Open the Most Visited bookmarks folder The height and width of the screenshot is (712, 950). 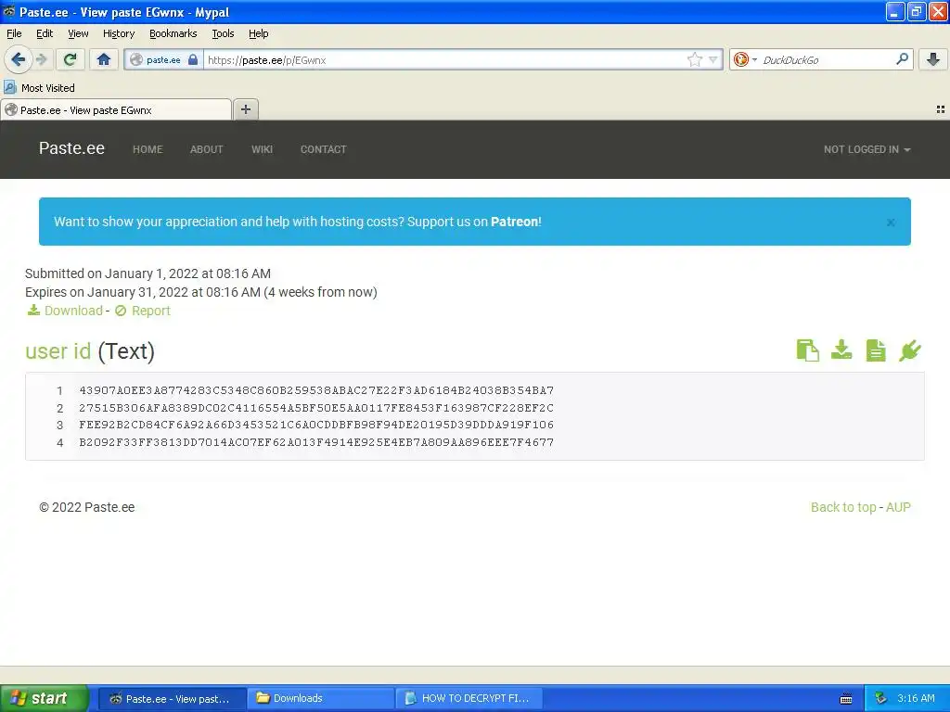tap(39, 88)
